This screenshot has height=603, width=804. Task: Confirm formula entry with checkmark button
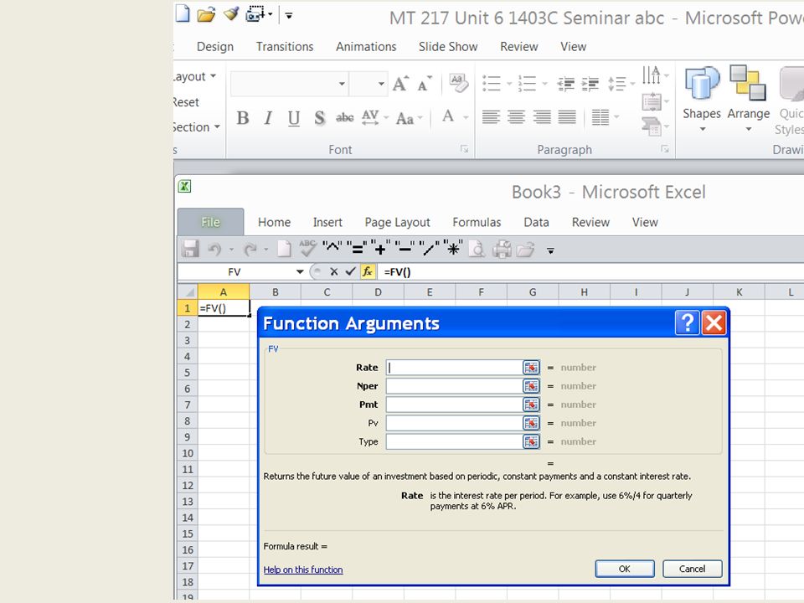(x=350, y=271)
